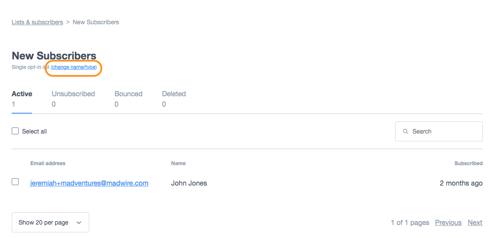Check the box next to jeremiah+madventures email
Viewport: 497px width, 238px height.
click(15, 182)
